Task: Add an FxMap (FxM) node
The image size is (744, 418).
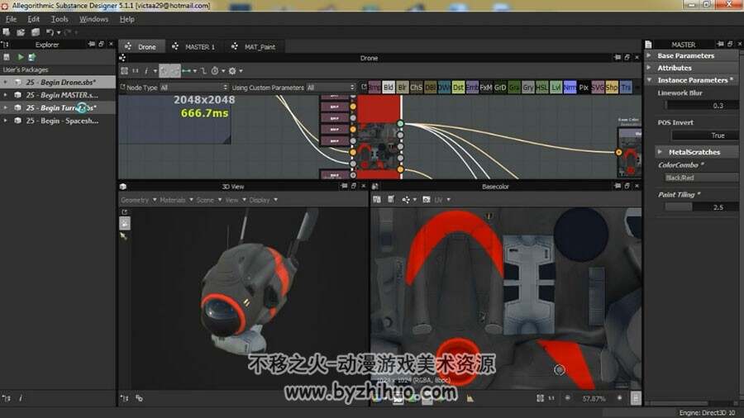Action: (486, 88)
